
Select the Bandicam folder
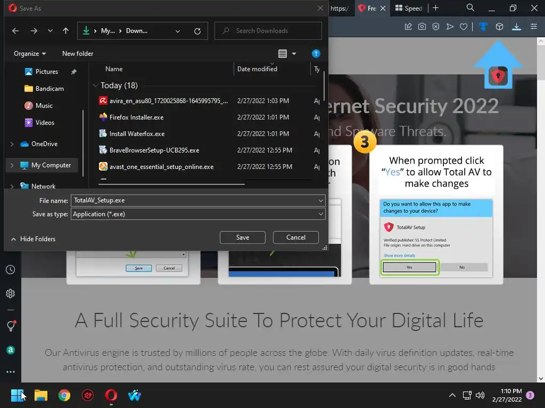tap(44, 89)
